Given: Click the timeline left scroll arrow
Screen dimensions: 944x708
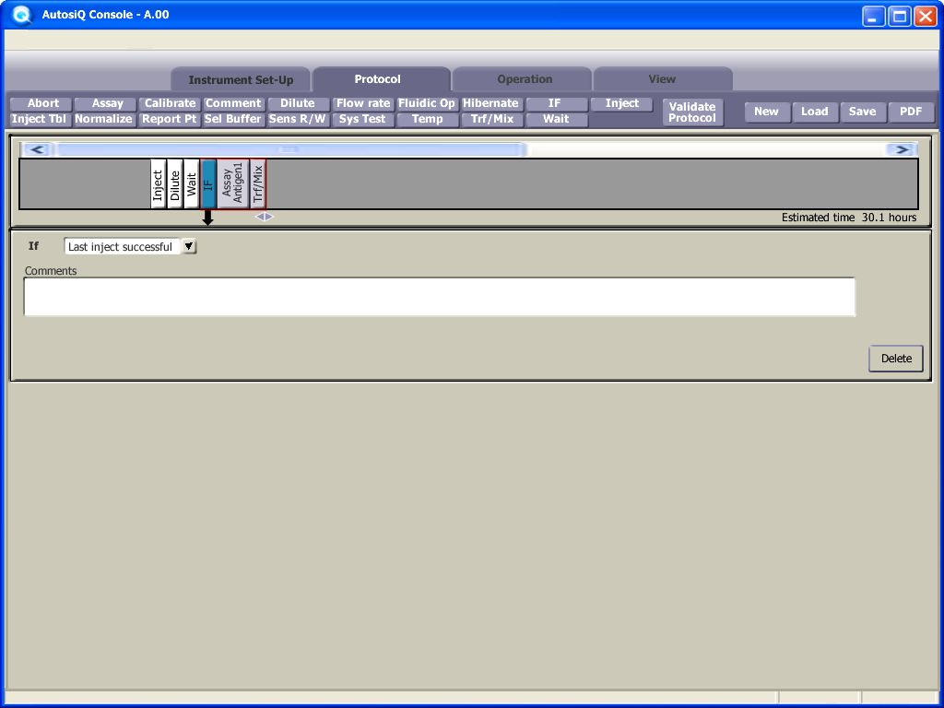Looking at the screenshot, I should click(37, 149).
